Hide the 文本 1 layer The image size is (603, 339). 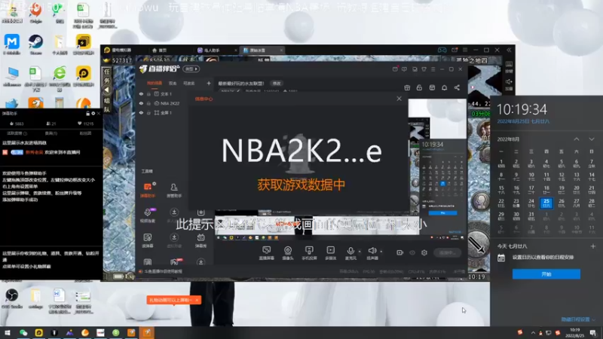141,93
